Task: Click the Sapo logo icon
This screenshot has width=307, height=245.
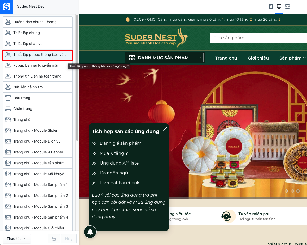Action: coord(6,7)
